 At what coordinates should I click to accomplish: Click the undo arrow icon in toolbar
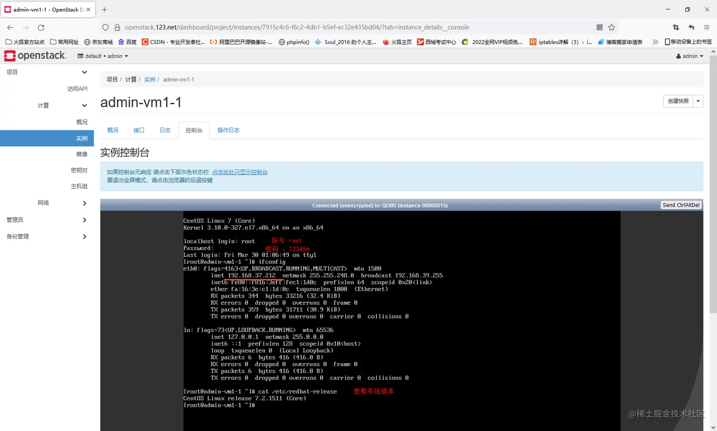(x=691, y=28)
